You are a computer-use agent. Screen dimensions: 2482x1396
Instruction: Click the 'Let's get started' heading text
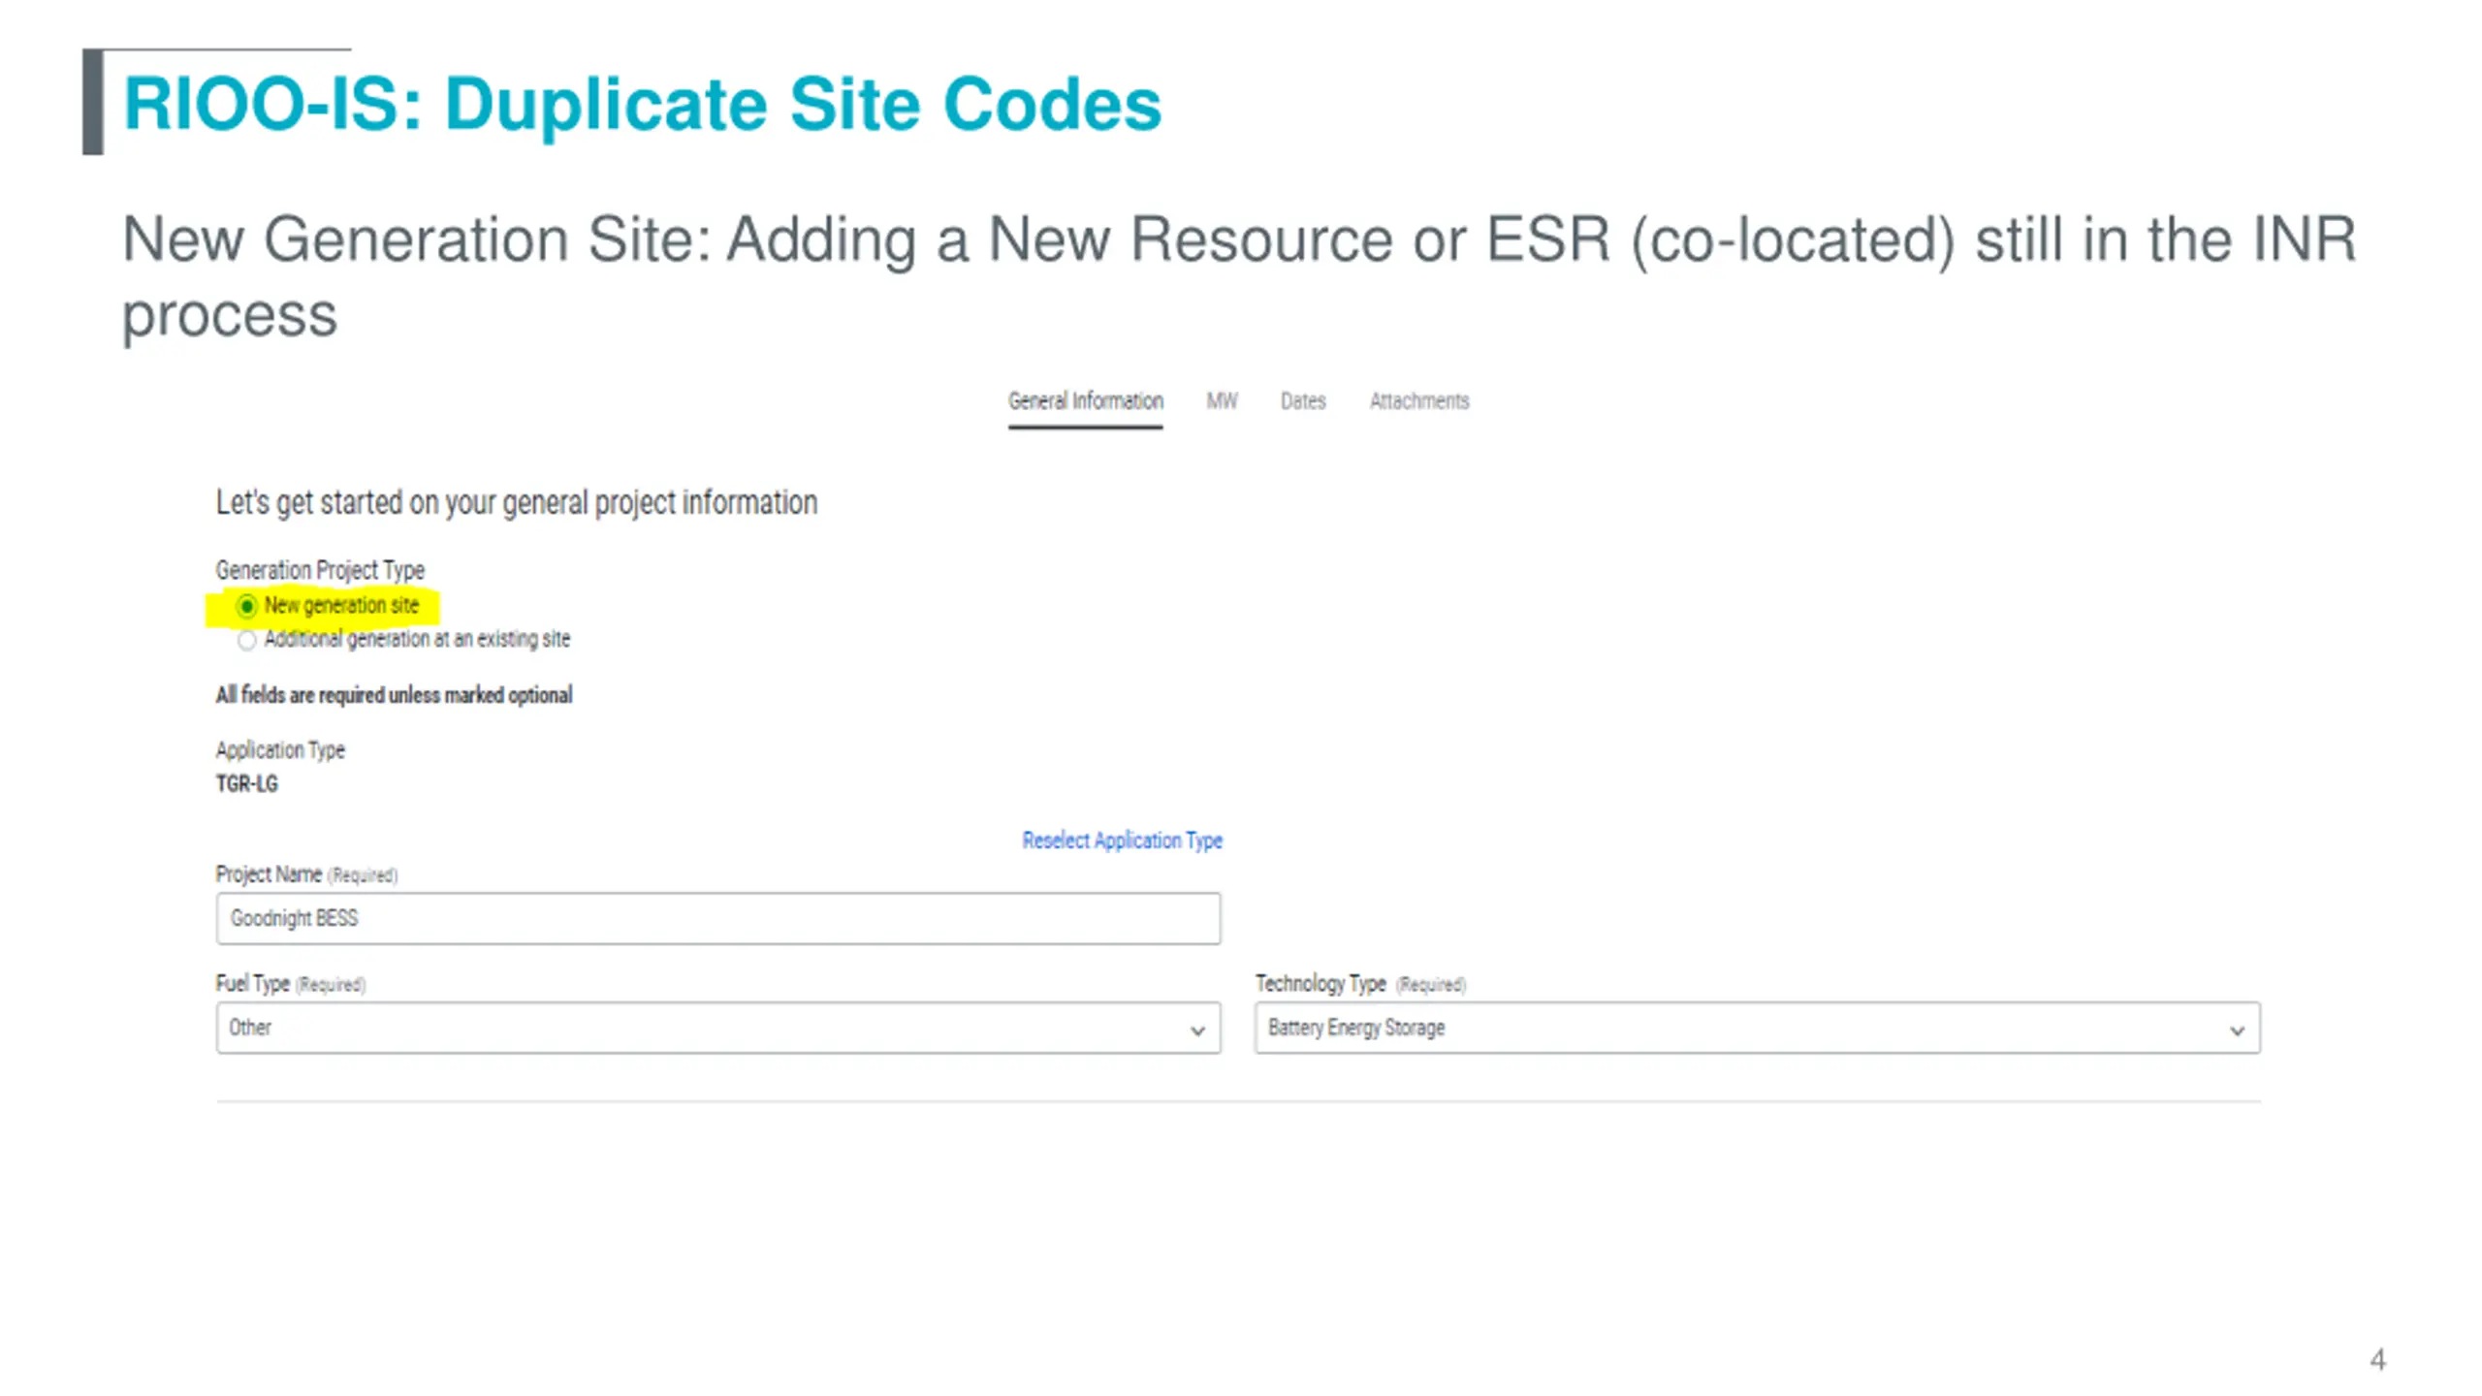pos(517,503)
